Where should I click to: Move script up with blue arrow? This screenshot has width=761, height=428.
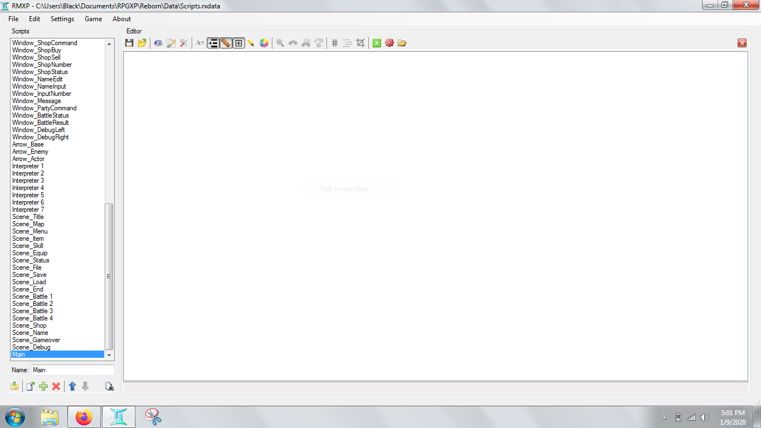(x=72, y=386)
